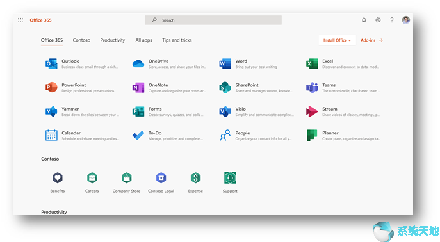
Task: Click the Teams app name
Action: coord(329,85)
